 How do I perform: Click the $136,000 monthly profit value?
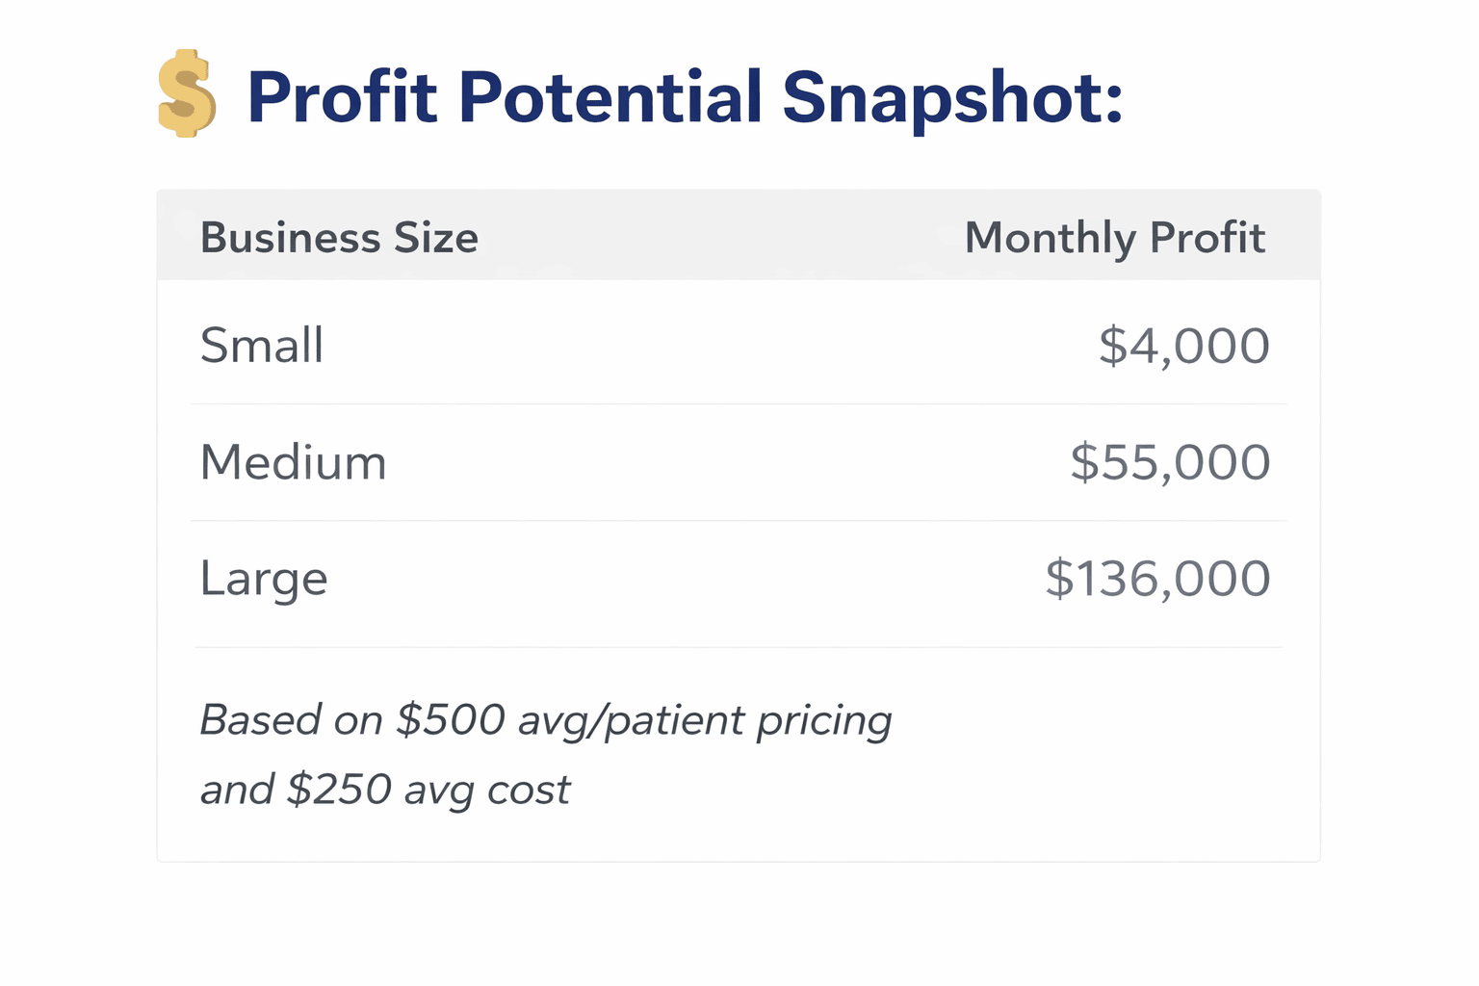pyautogui.click(x=1157, y=579)
